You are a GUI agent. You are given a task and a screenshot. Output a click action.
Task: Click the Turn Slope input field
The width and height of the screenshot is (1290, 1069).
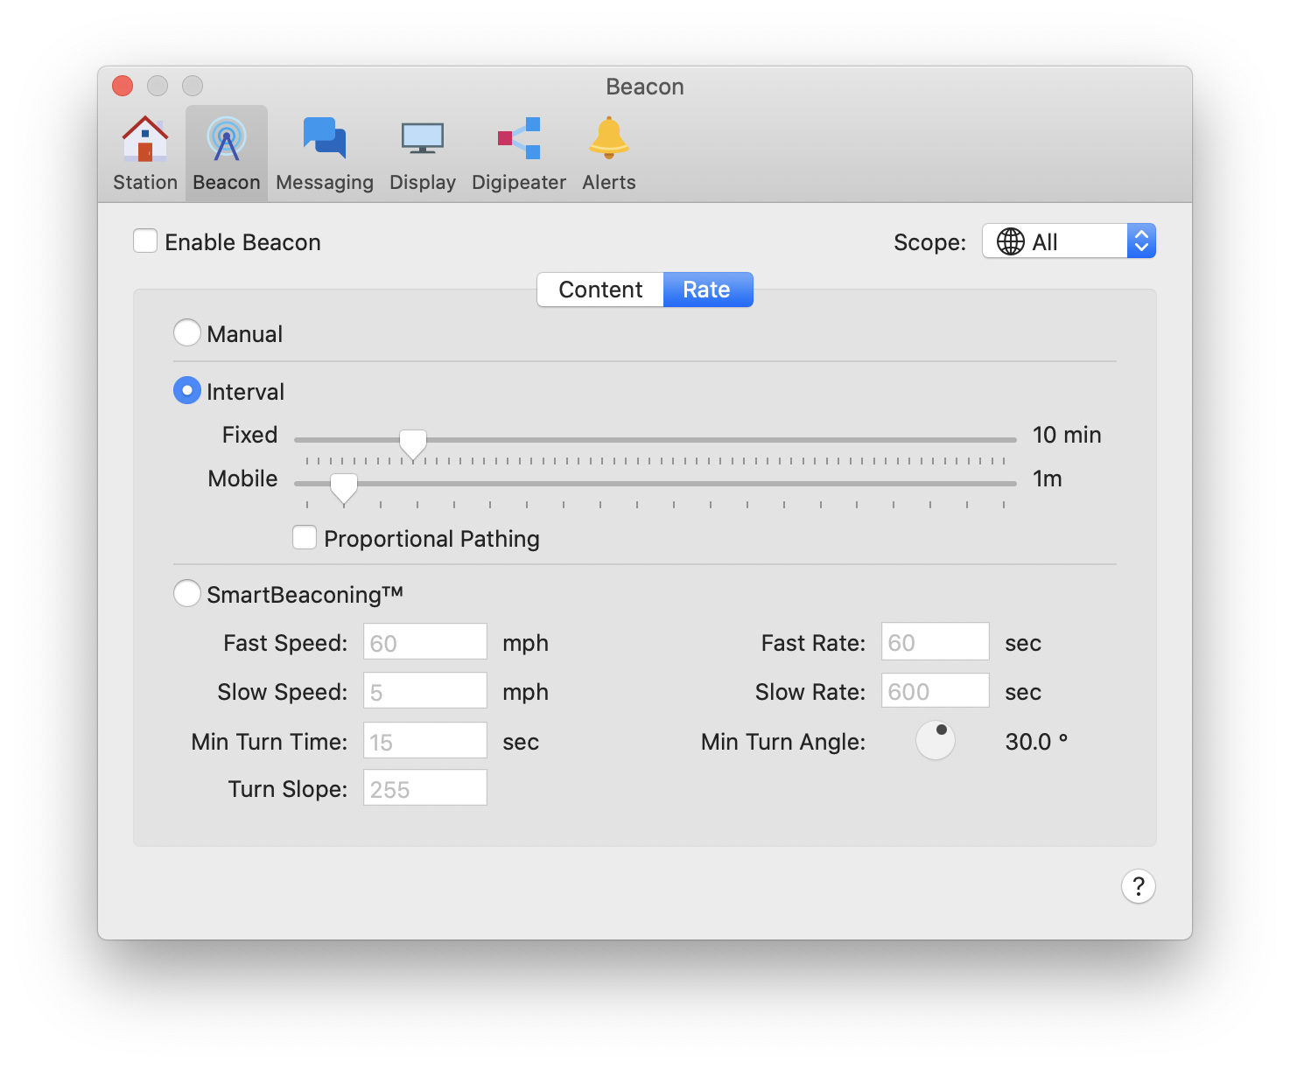tap(425, 788)
